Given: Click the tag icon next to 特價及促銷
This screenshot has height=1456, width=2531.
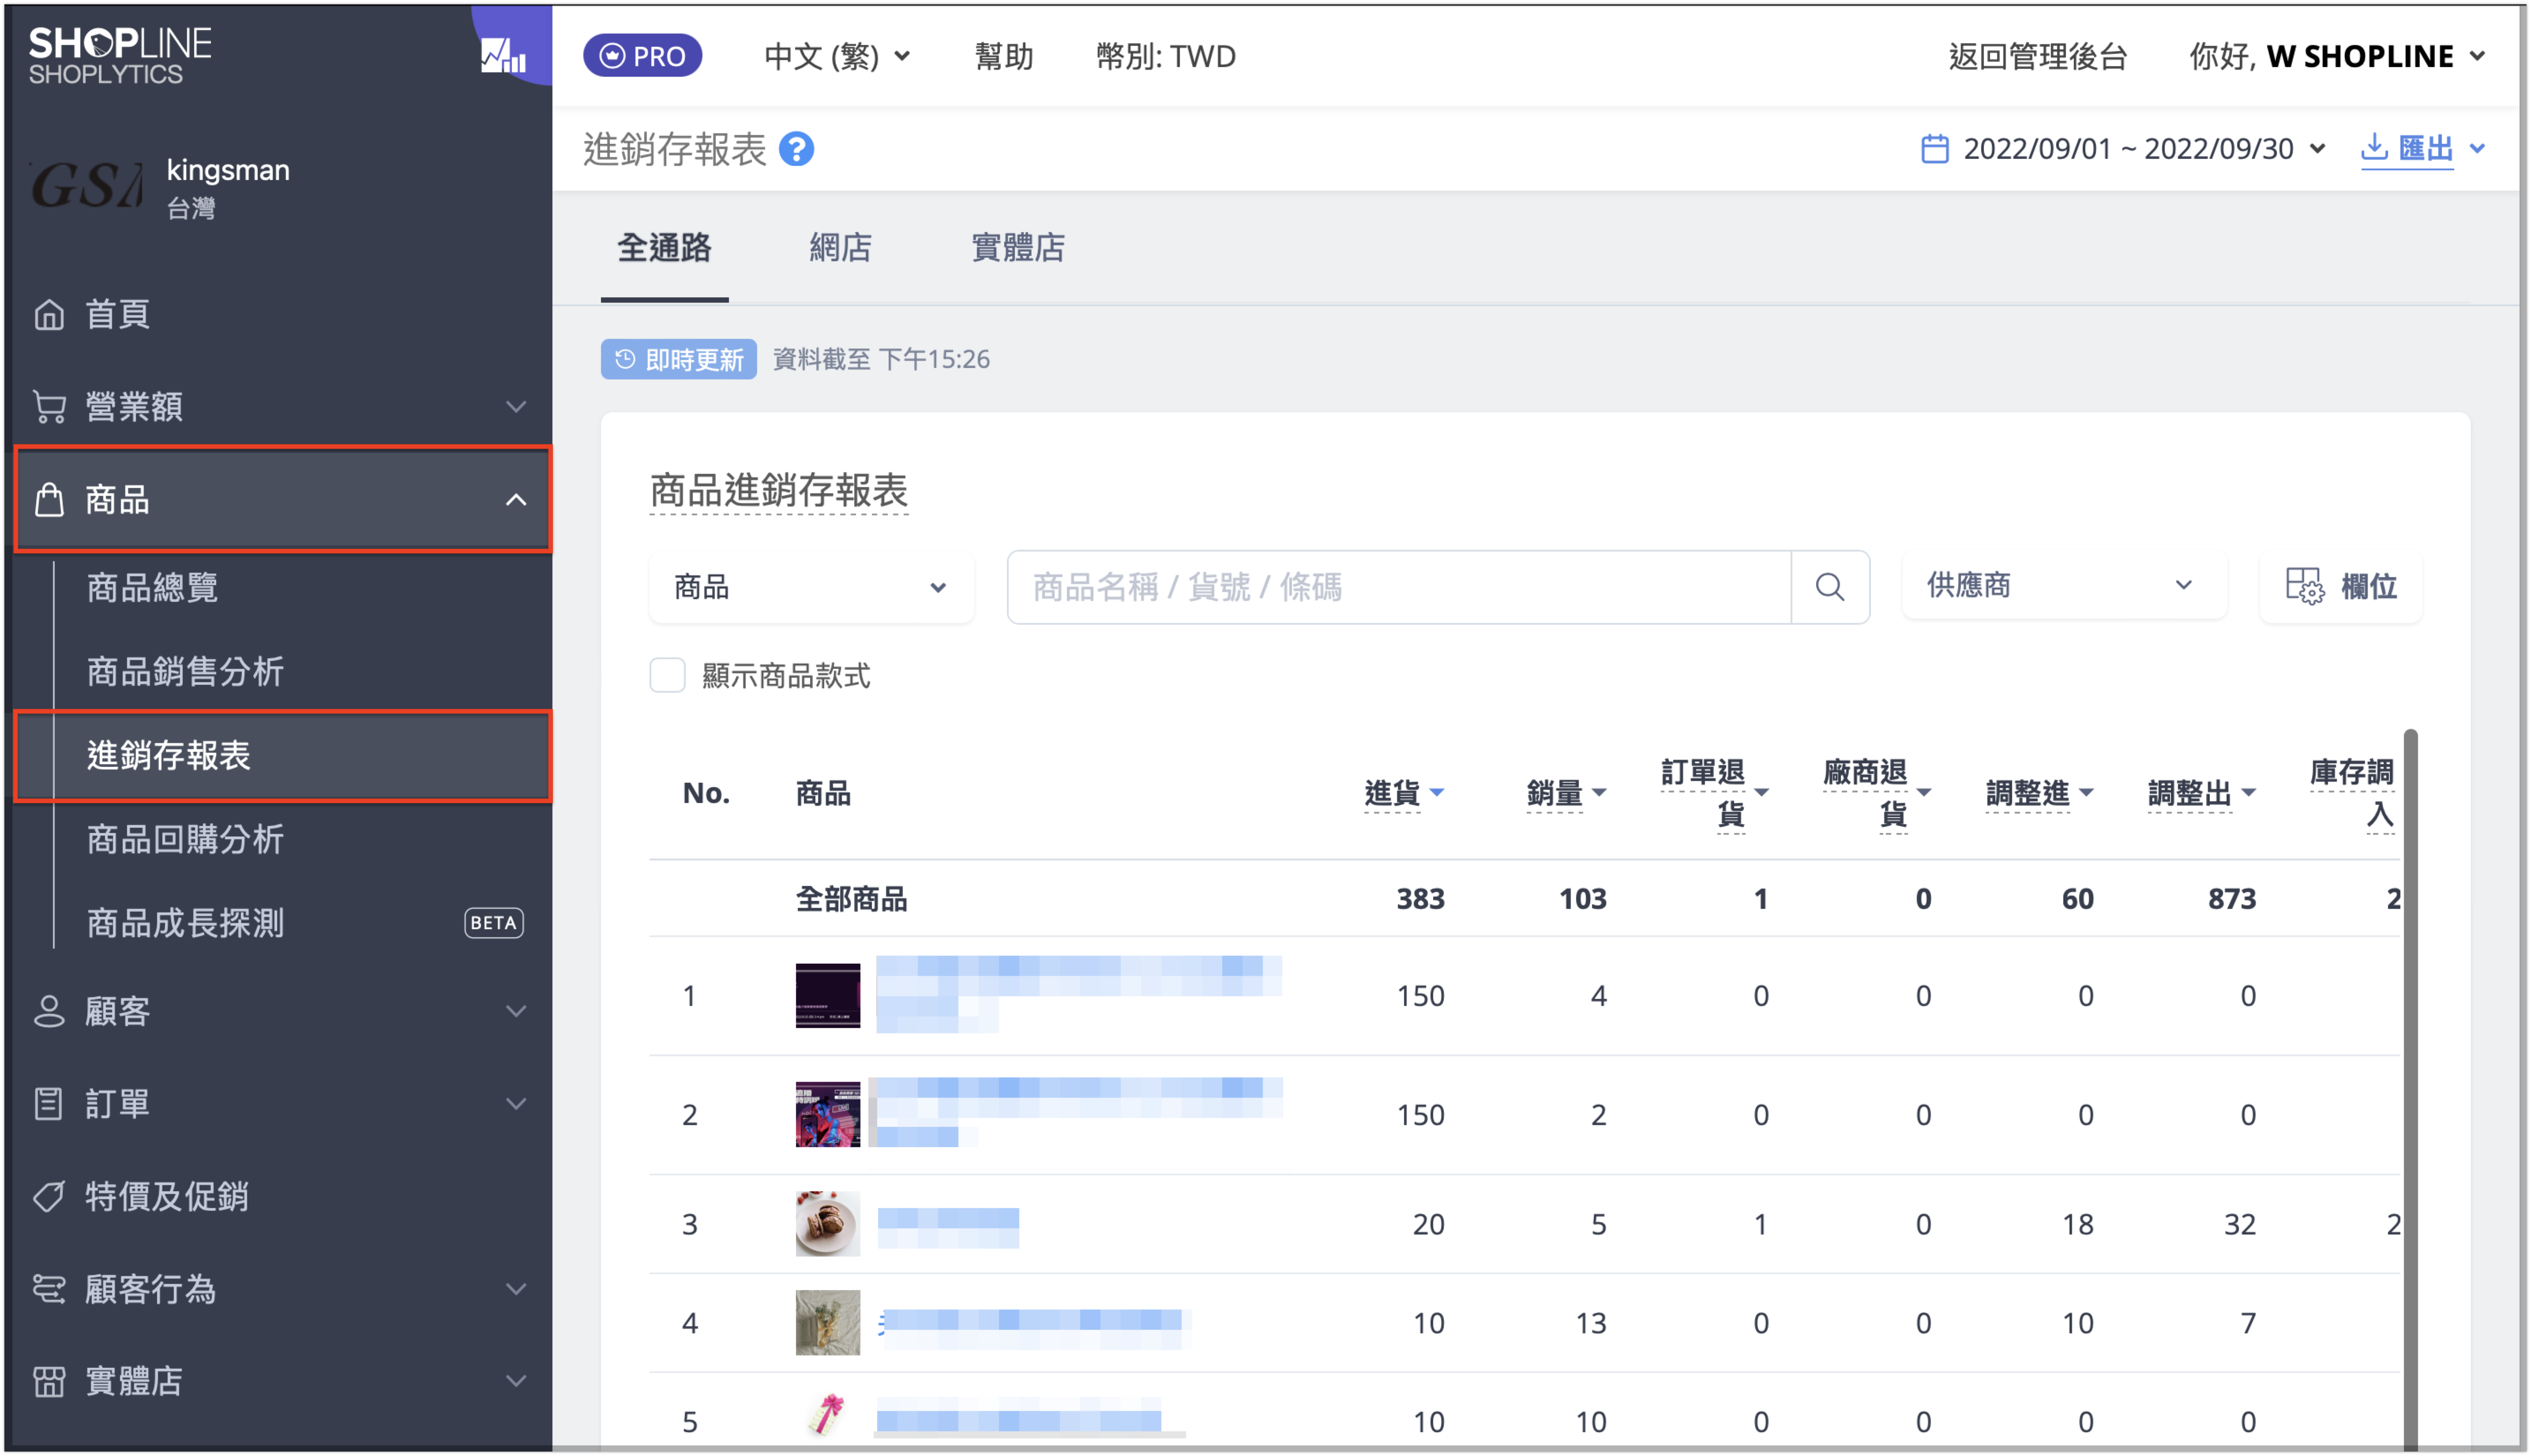Looking at the screenshot, I should [48, 1196].
